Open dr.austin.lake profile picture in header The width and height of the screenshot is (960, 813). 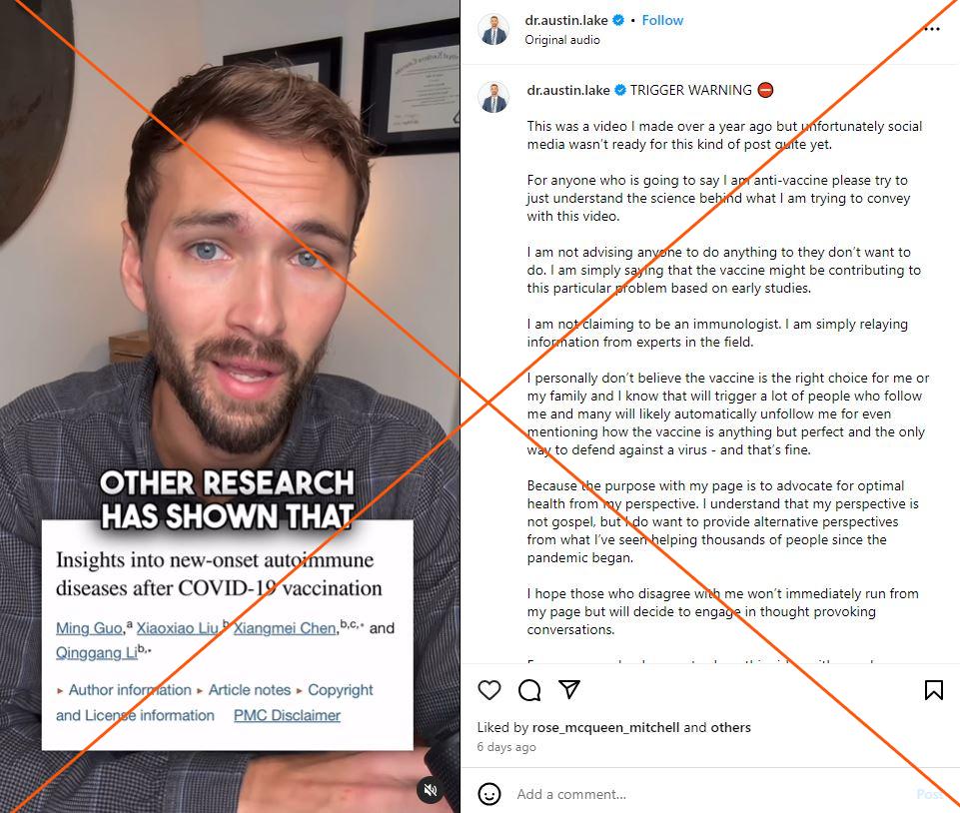493,29
